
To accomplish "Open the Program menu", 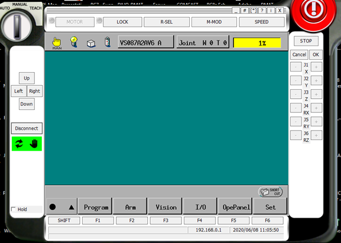I will pyautogui.click(x=95, y=207).
